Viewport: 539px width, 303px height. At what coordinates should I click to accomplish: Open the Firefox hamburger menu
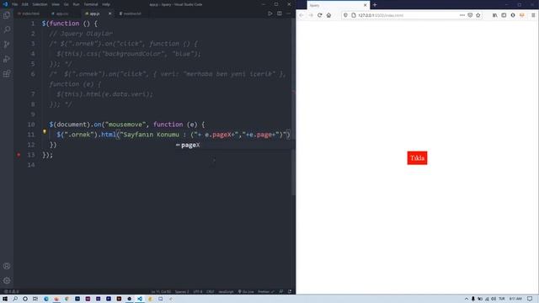click(533, 15)
